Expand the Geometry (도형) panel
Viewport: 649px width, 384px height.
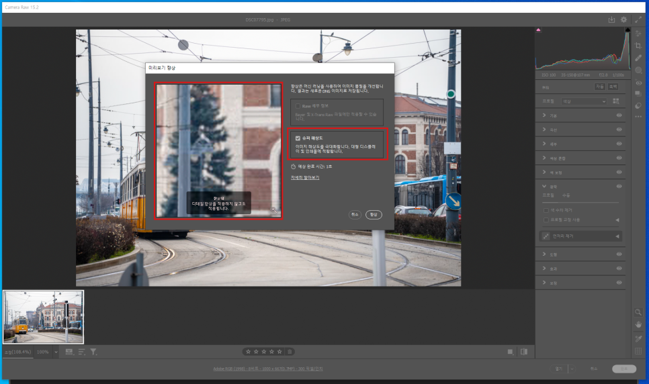pos(544,254)
